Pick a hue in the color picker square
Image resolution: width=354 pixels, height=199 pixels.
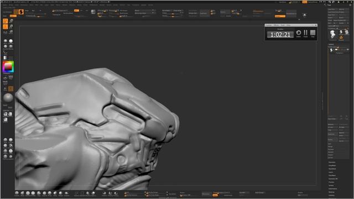(8, 67)
